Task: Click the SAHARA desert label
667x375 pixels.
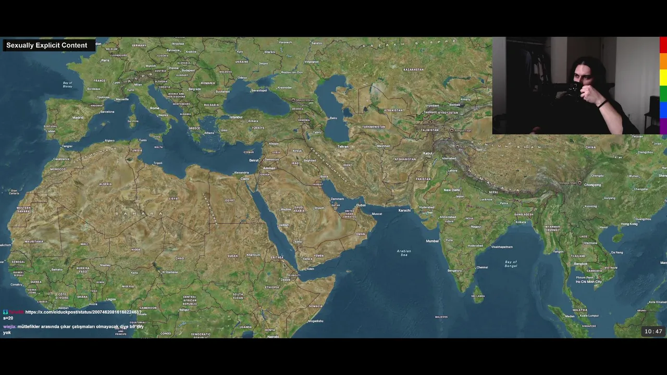Action: point(139,214)
